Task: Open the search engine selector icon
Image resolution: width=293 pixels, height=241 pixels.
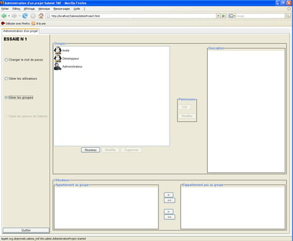Action: (x=232, y=16)
